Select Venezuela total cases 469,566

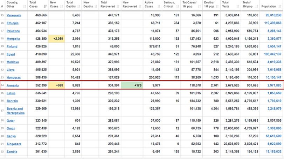click(41, 15)
